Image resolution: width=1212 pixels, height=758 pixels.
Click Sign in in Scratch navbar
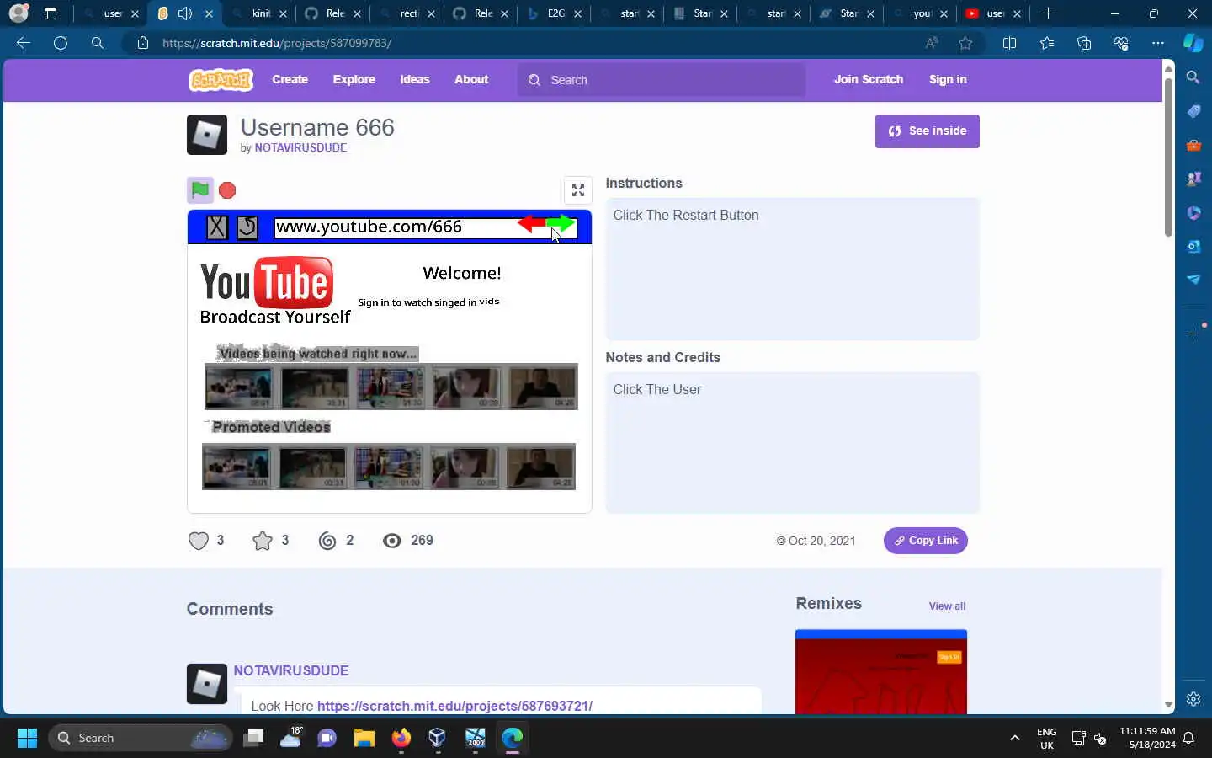click(x=948, y=79)
